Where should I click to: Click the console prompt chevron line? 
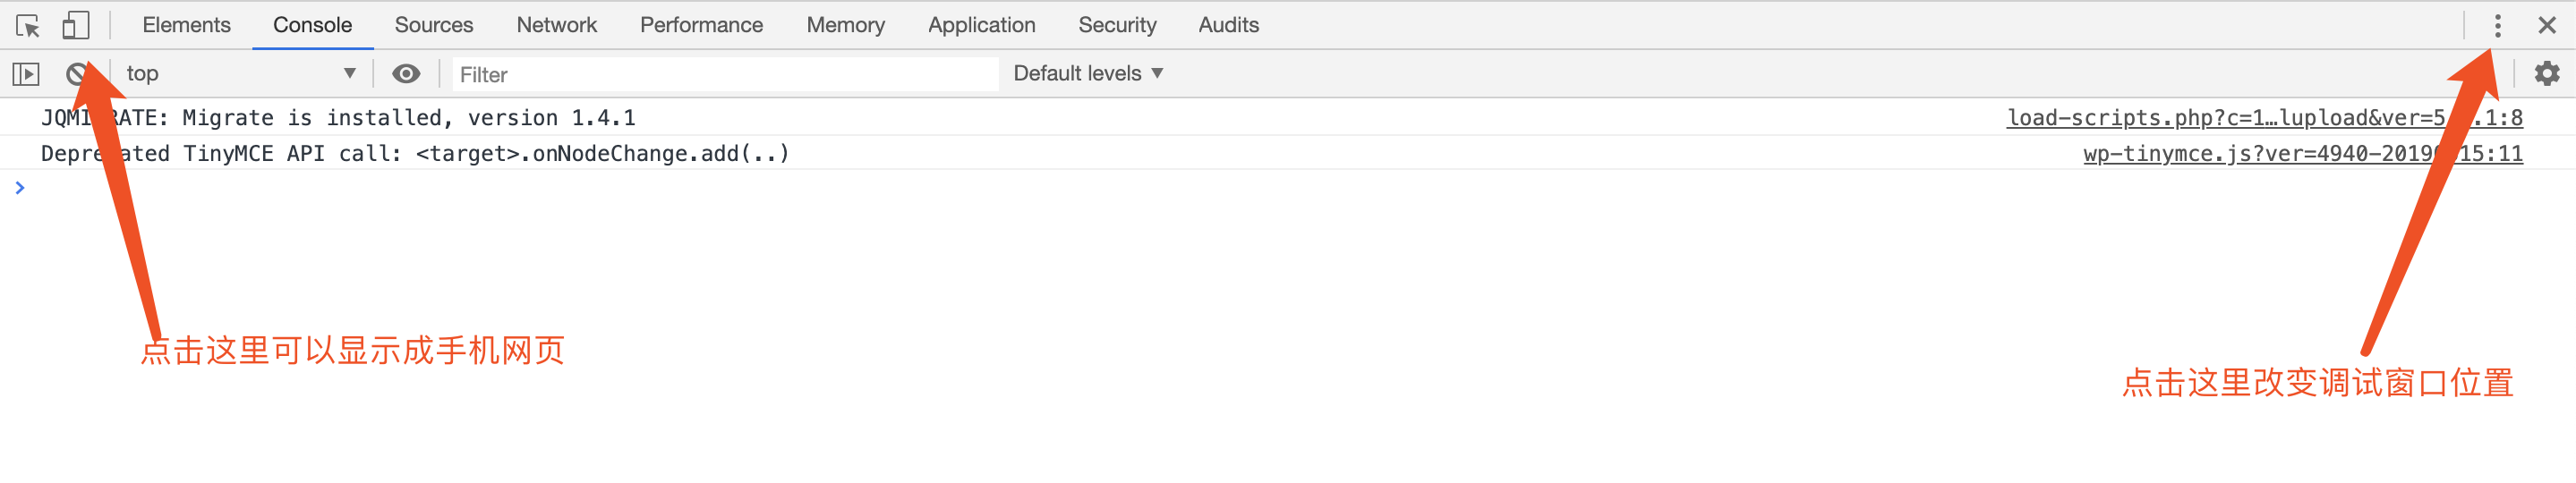click(1288, 188)
